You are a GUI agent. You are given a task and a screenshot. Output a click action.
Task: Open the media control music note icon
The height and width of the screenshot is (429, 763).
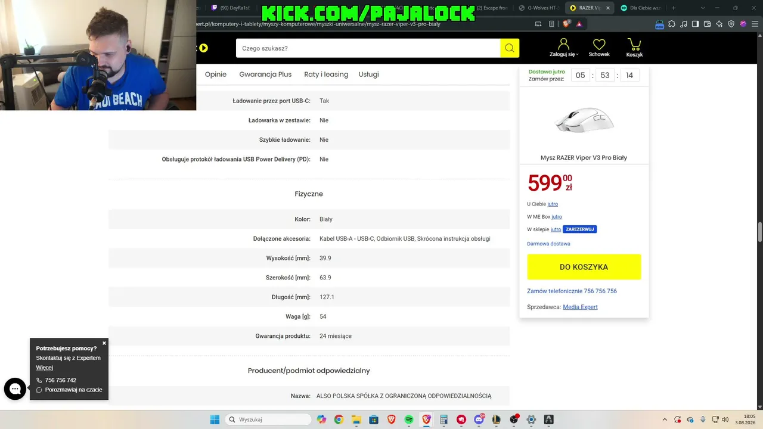pyautogui.click(x=684, y=24)
